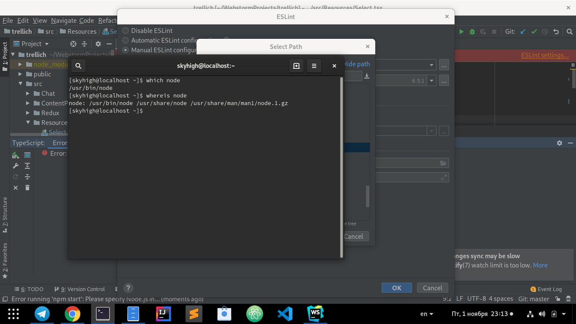This screenshot has height=324, width=576.
Task: Click the TypeScript panel trash icon
Action: click(x=27, y=188)
